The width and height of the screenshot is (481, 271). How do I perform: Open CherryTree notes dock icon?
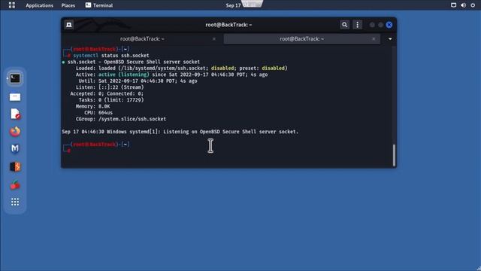pyautogui.click(x=15, y=184)
